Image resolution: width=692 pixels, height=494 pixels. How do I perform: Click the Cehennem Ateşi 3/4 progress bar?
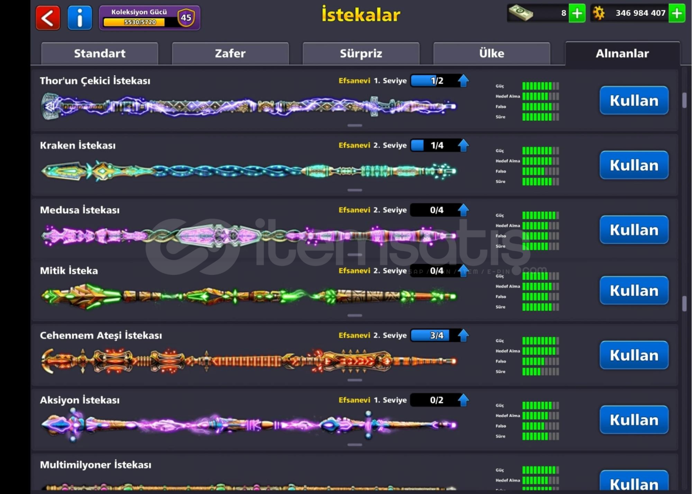(x=435, y=335)
